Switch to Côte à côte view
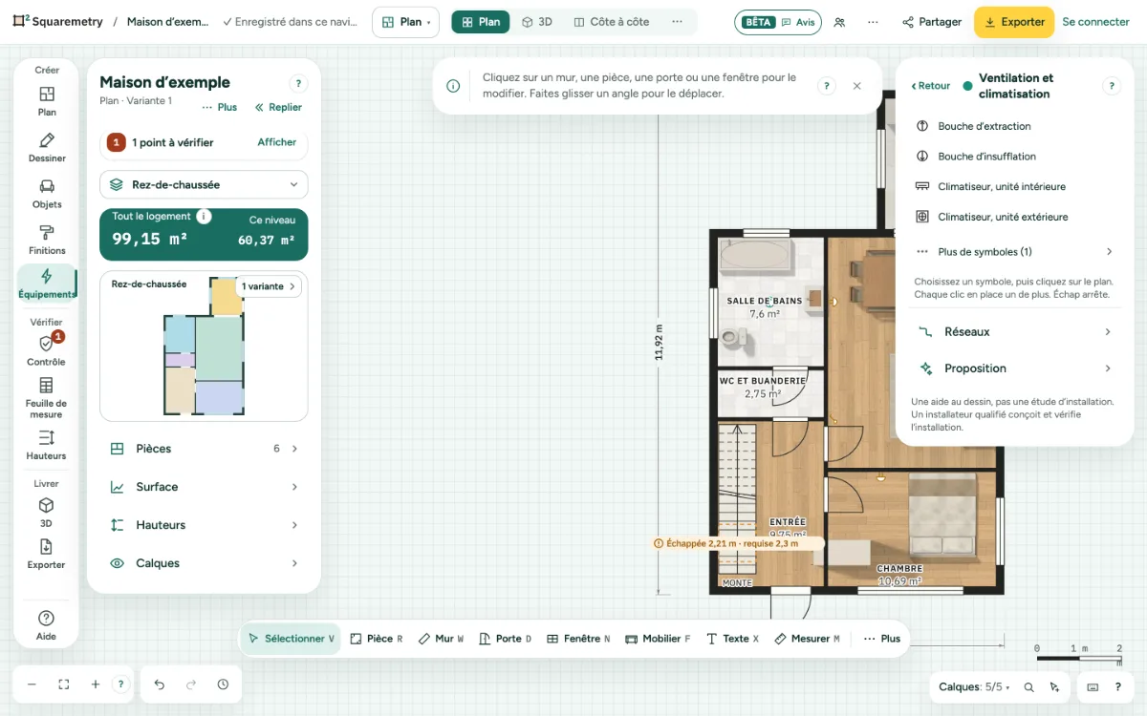Image resolution: width=1147 pixels, height=716 pixels. (x=612, y=22)
